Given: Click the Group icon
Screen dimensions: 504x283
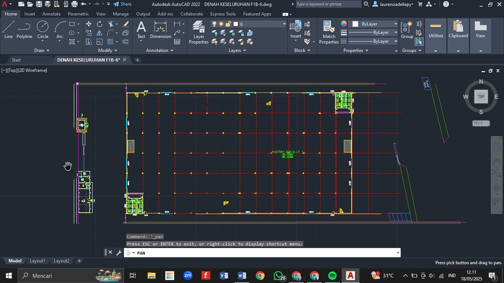Looking at the screenshot, I should 407,29.
